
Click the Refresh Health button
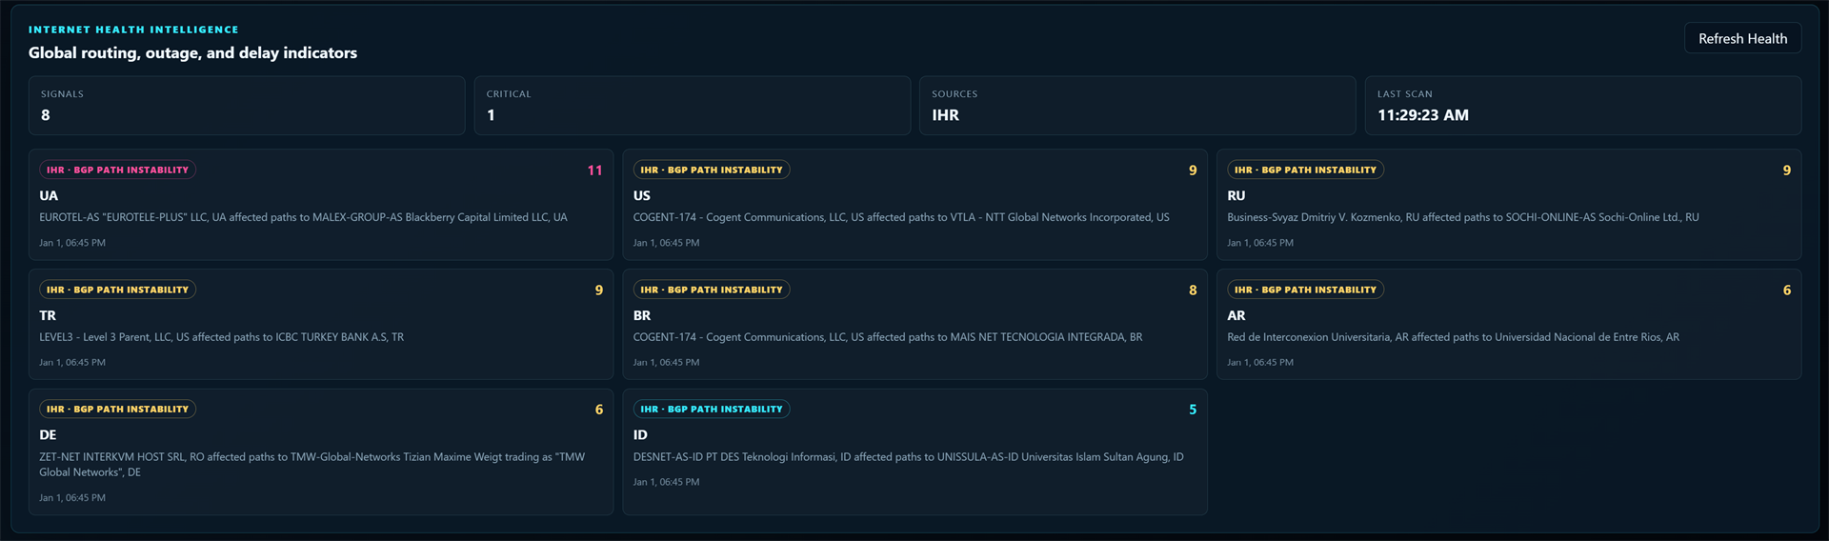(1742, 38)
